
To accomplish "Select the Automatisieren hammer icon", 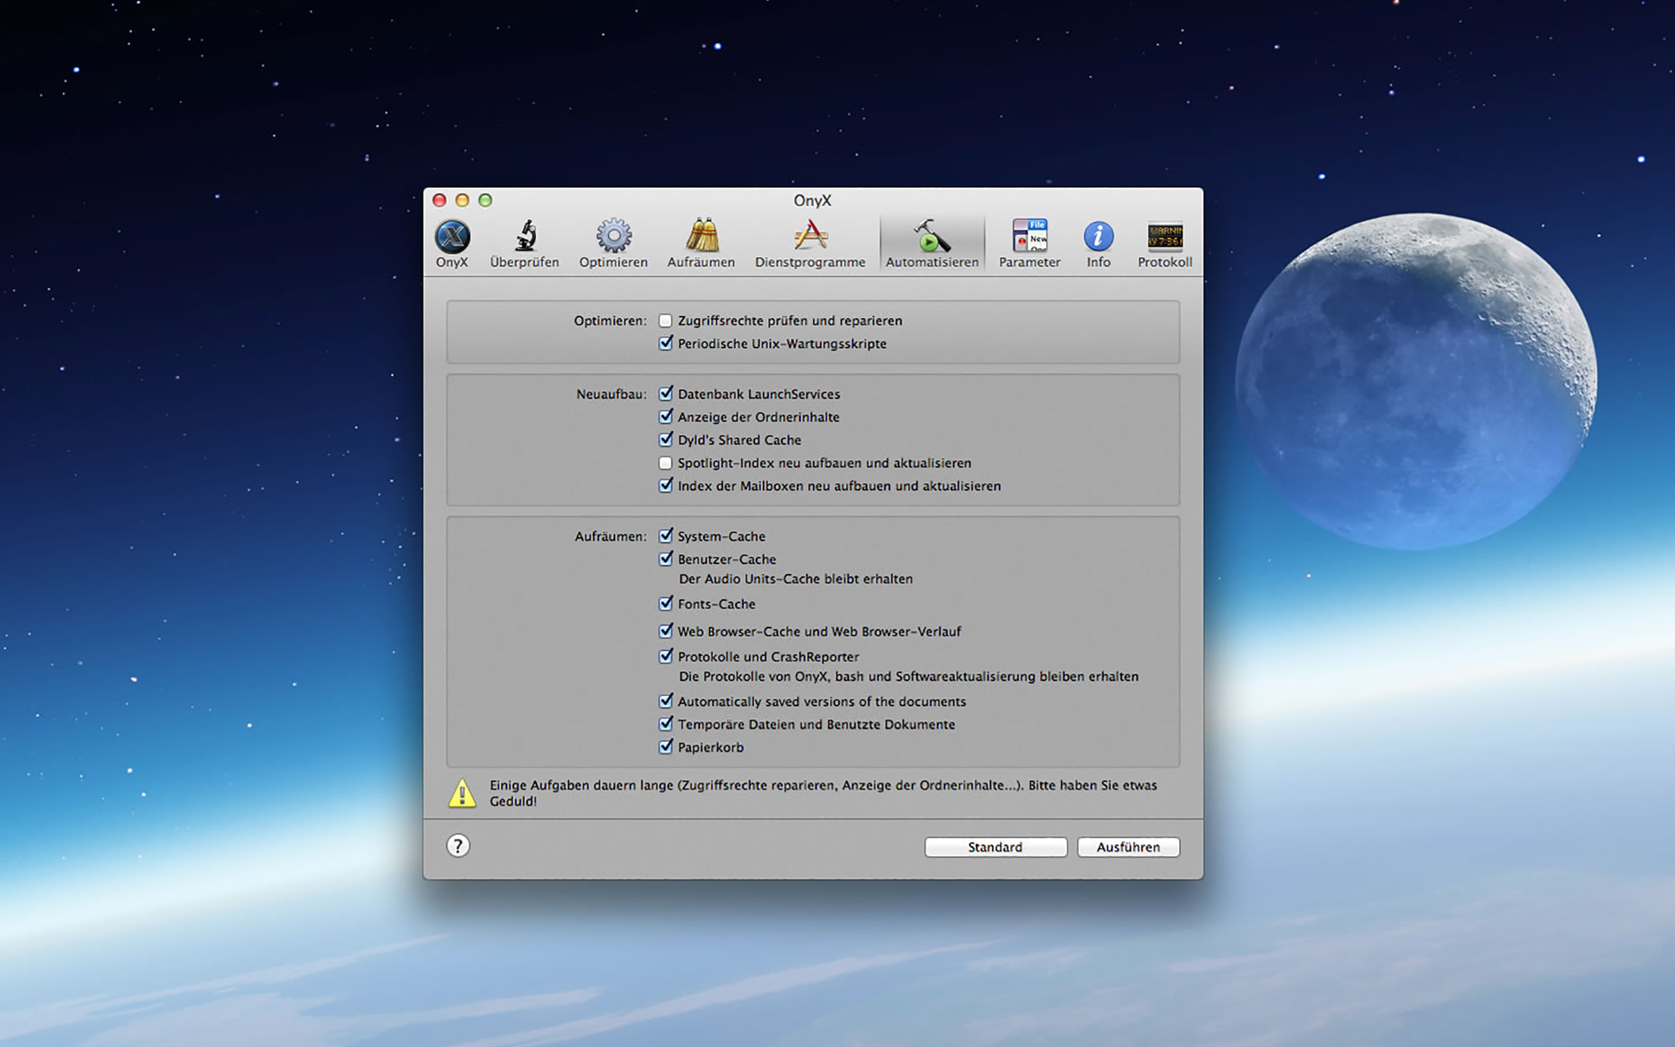I will tap(932, 243).
